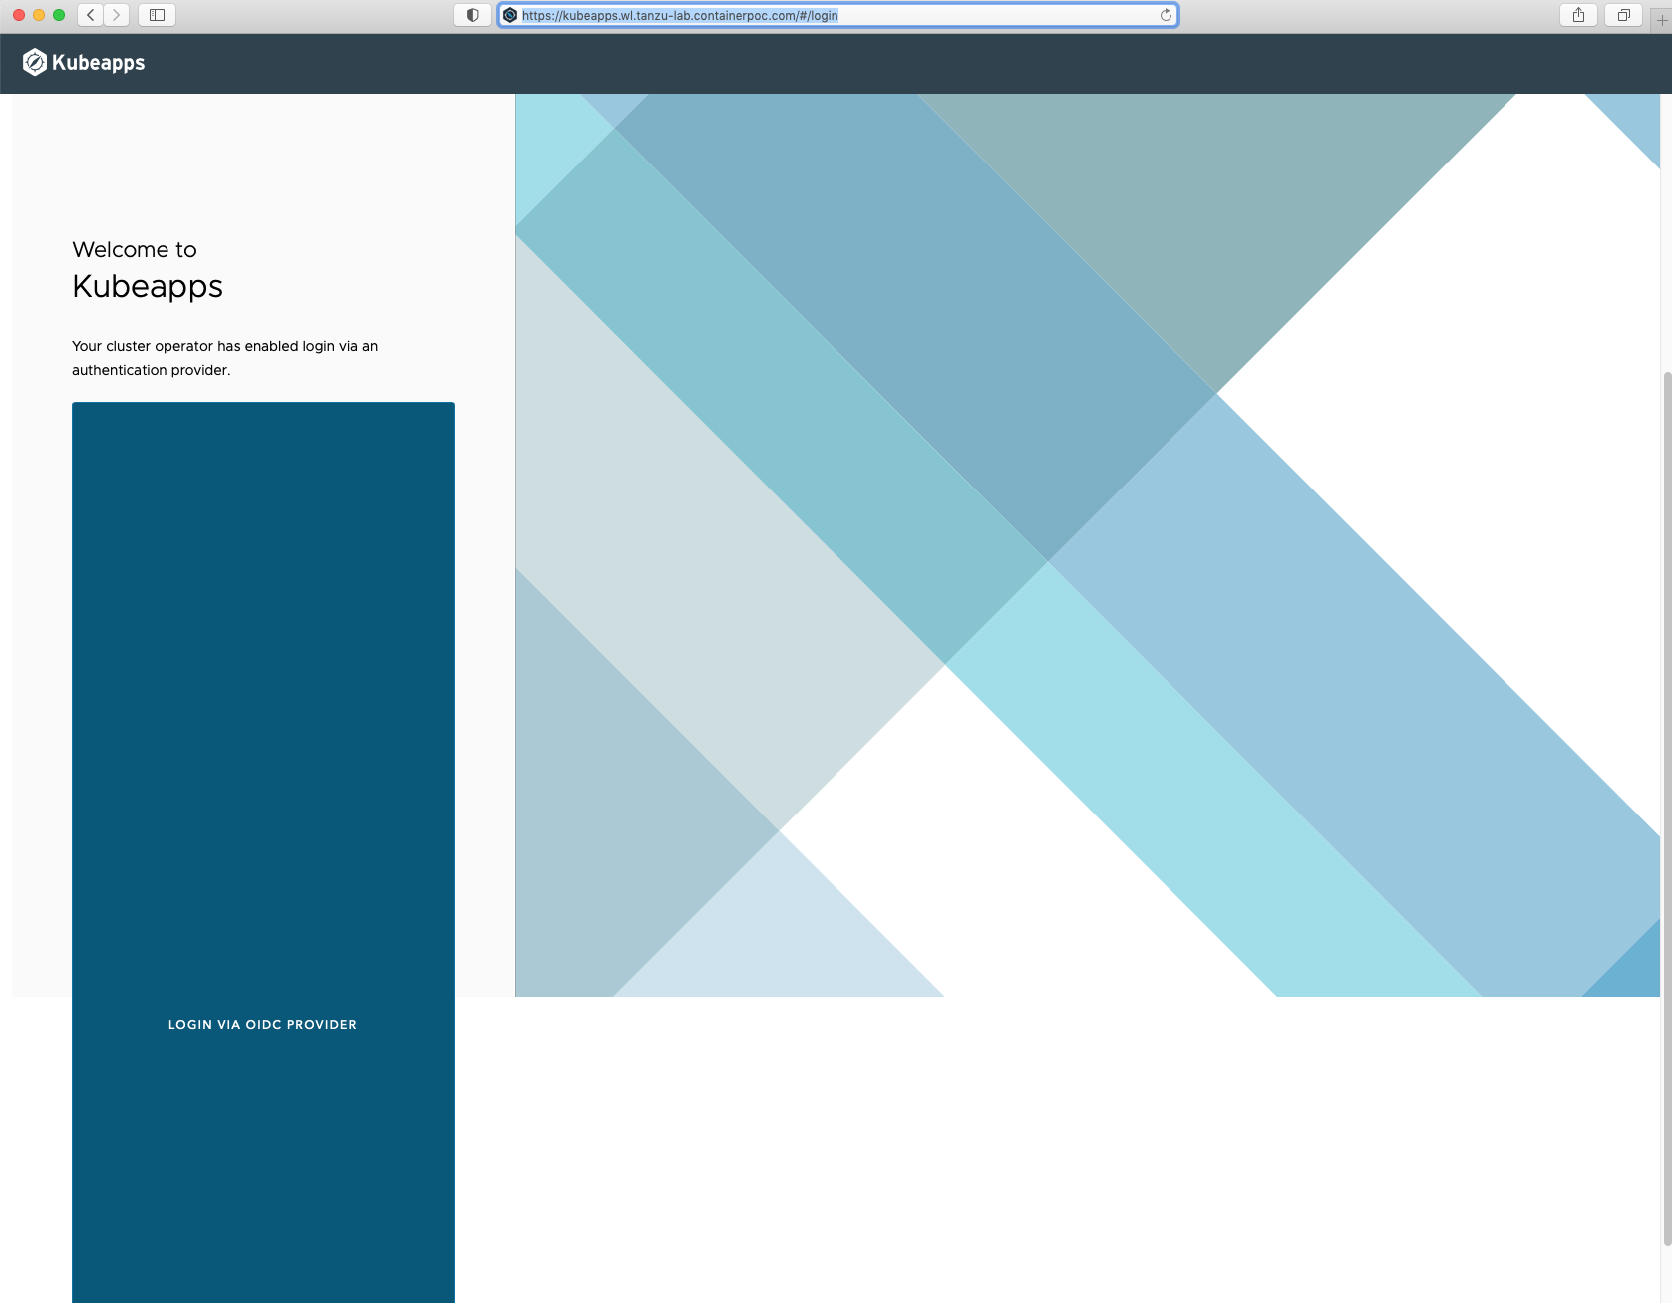Open the privacy report shield icon

(472, 15)
